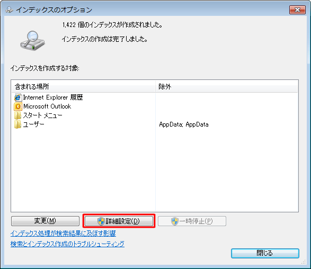This screenshot has height=269, width=311.
Task: Click the 変更(M) button
Action: click(x=45, y=221)
